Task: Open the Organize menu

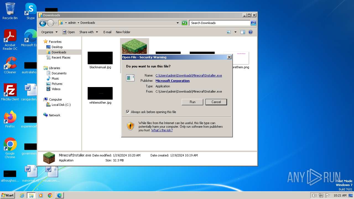Action: pos(49,32)
